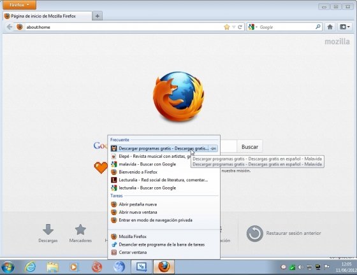357x275 pixels.
Task: Open the orange Firefox menu button
Action: 19,5
